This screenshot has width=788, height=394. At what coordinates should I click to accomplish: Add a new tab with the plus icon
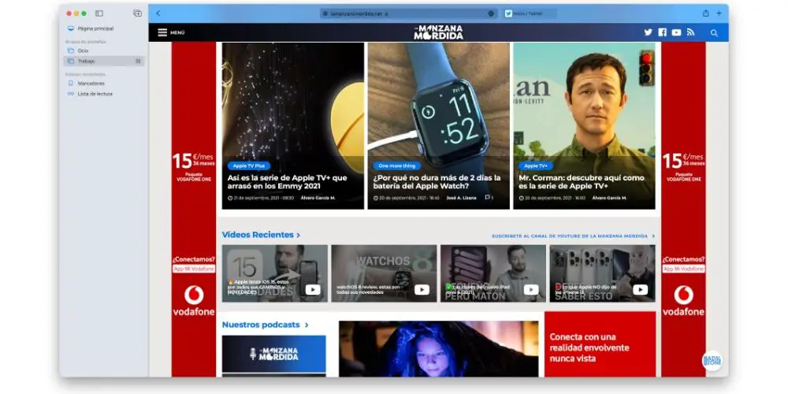coord(719,13)
